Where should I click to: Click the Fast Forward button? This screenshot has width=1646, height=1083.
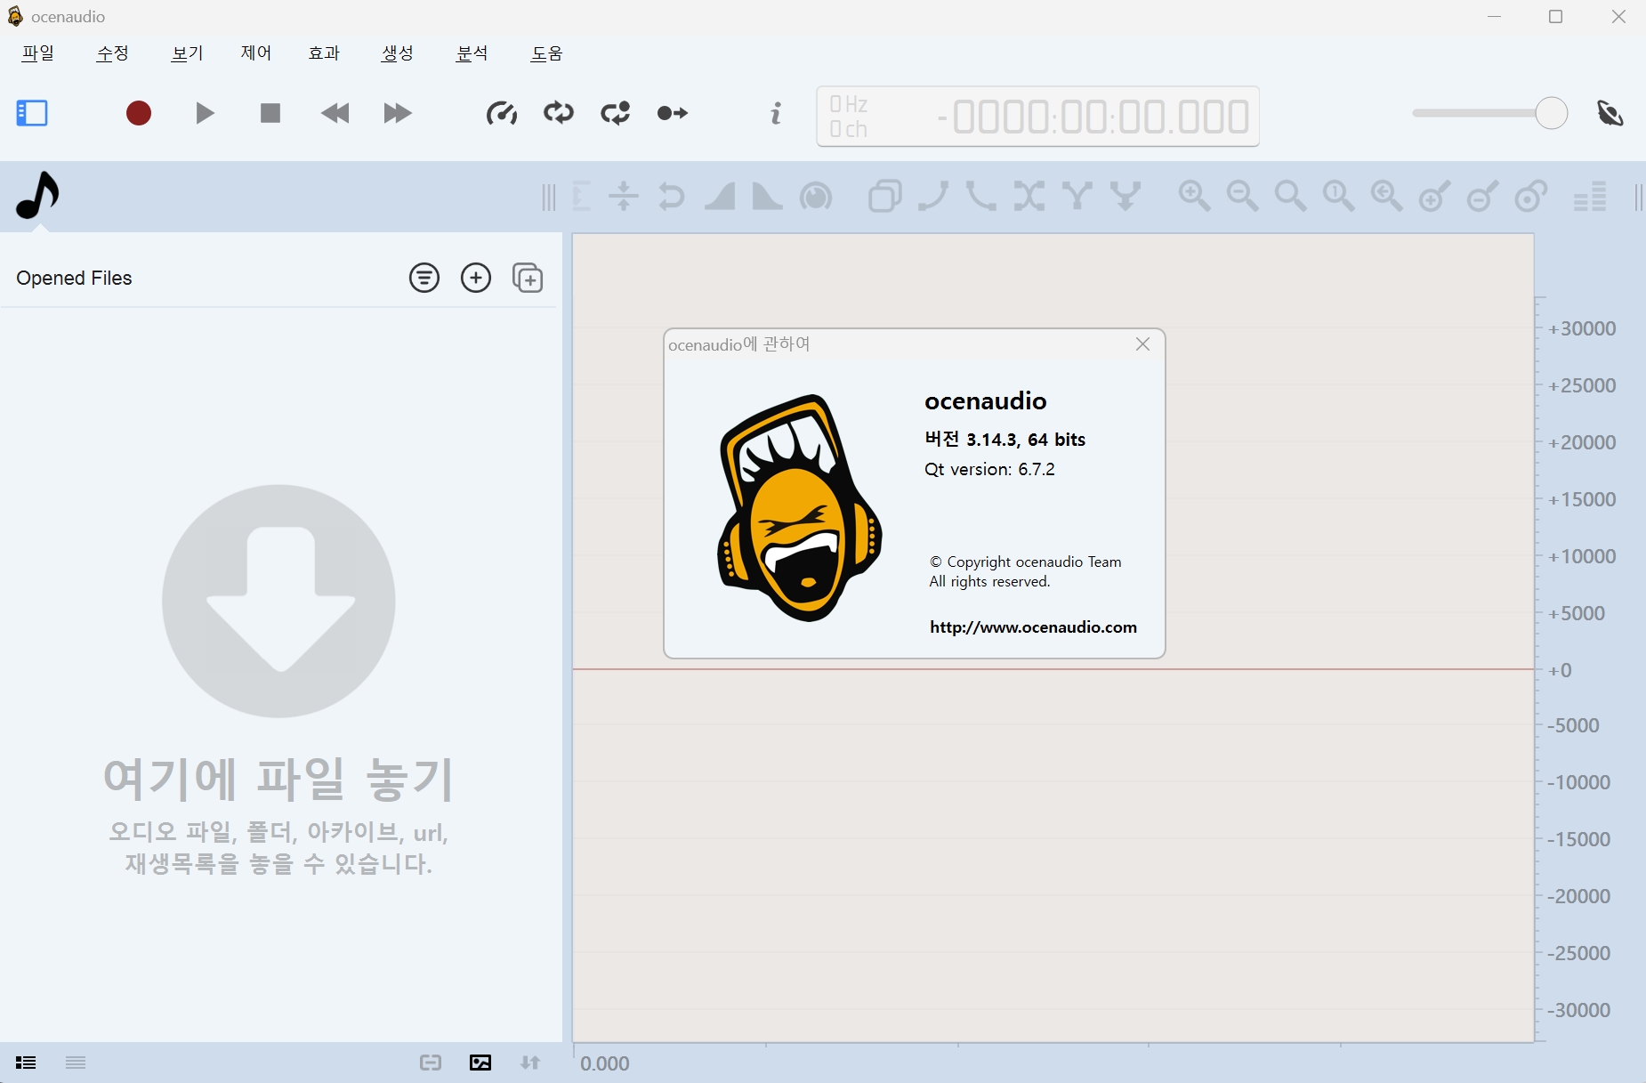[x=398, y=113]
